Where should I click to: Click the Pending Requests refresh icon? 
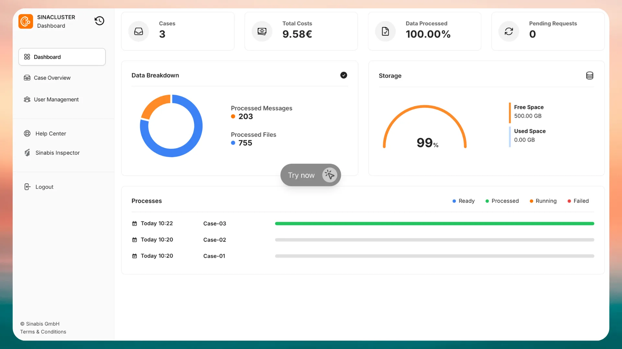click(509, 31)
